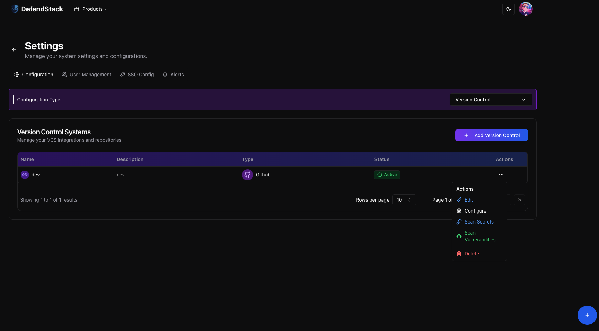Click the Add Version Control button
The image size is (599, 331).
point(491,135)
